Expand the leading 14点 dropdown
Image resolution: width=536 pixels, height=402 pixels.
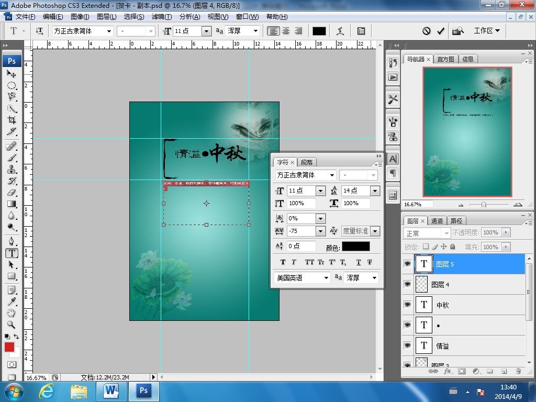[x=375, y=191]
